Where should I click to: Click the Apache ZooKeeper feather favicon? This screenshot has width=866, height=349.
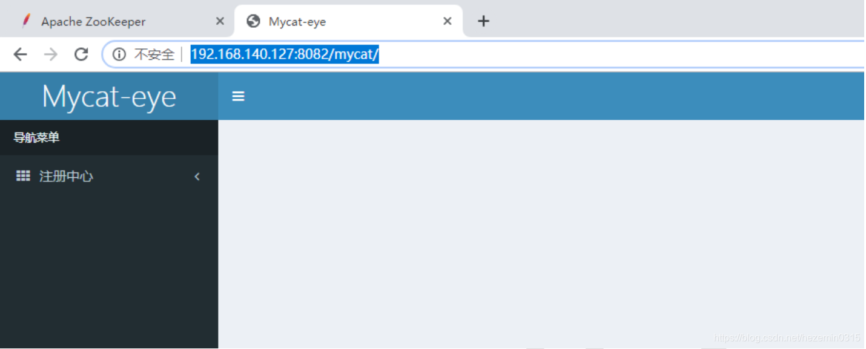point(25,21)
